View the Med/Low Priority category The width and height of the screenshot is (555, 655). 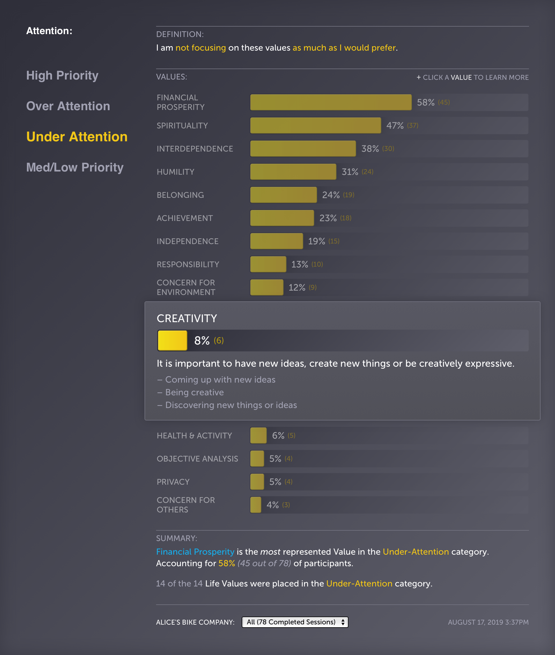click(75, 167)
